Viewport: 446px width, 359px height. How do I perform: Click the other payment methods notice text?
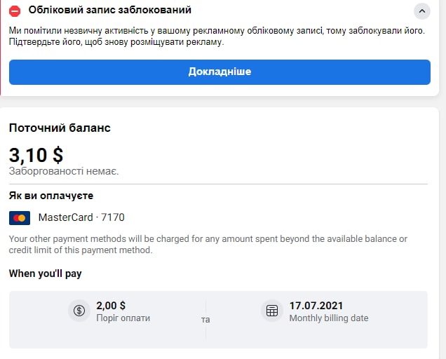point(208,245)
